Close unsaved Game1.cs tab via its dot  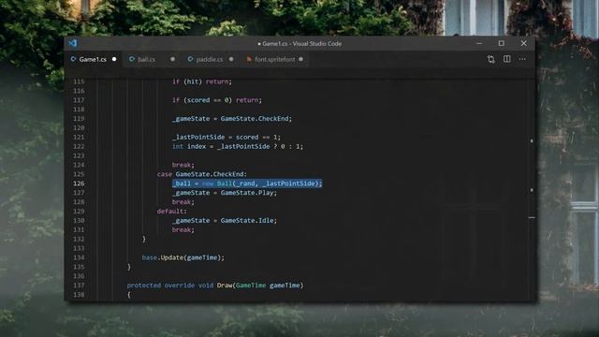(x=114, y=59)
